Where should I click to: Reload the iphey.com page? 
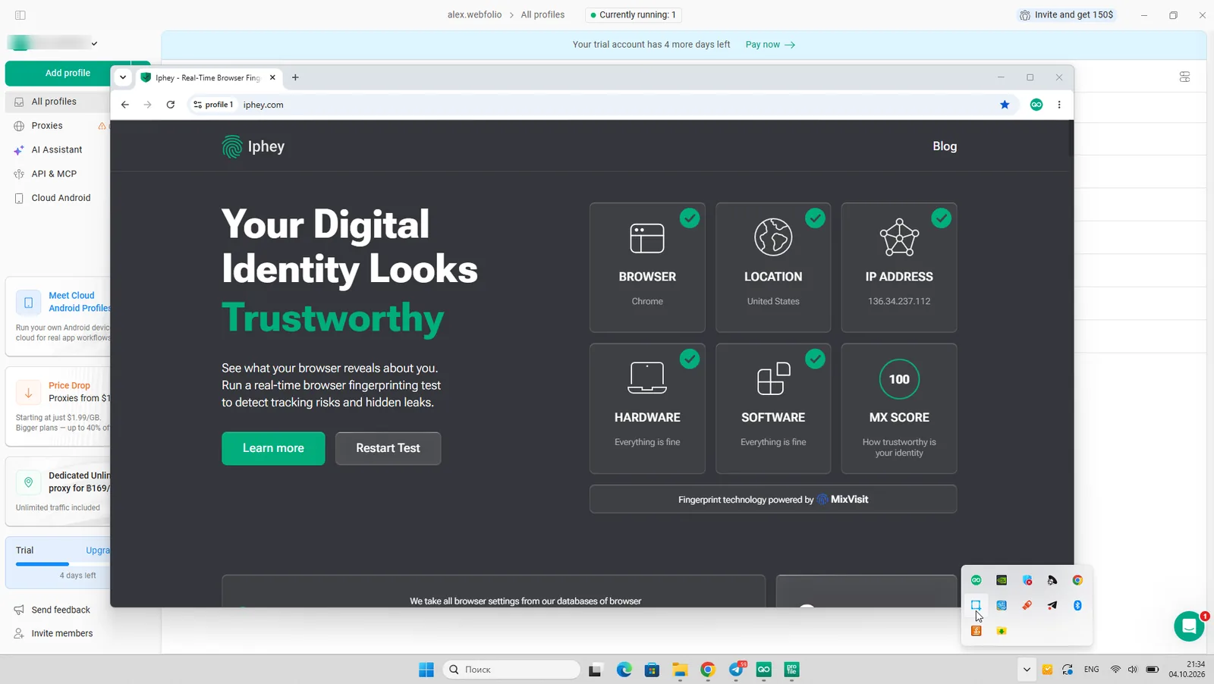coord(171,105)
